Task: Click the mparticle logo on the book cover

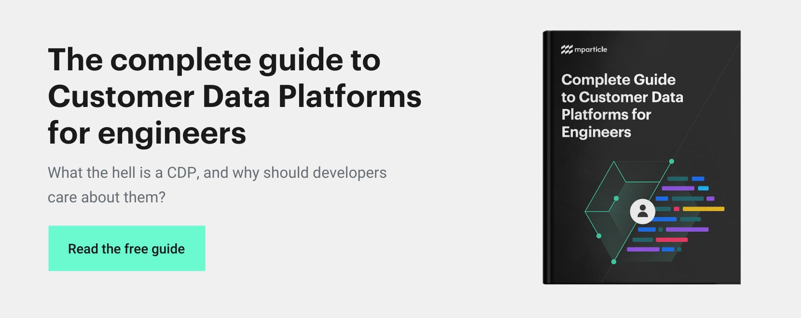Action: [x=584, y=49]
